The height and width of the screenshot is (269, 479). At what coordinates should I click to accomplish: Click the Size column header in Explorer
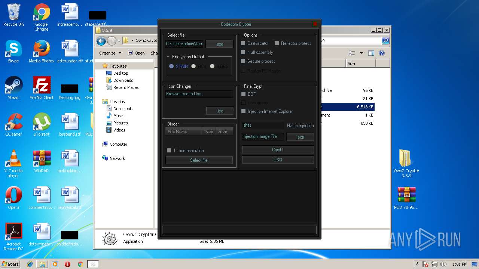361,64
